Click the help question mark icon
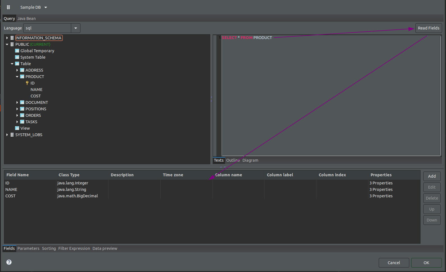Image resolution: width=446 pixels, height=272 pixels. (x=9, y=262)
